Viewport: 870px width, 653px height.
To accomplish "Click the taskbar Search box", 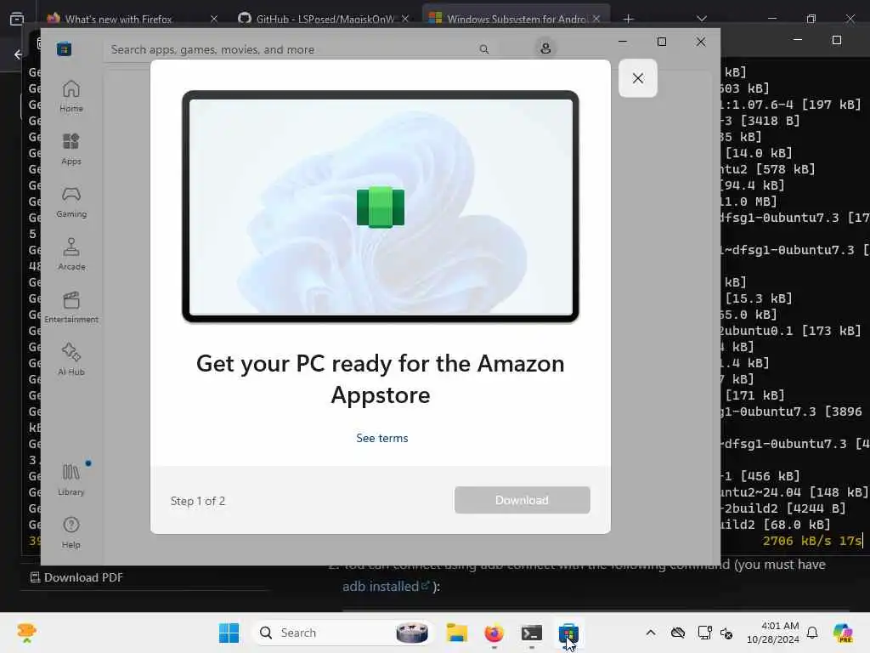I will [x=343, y=633].
